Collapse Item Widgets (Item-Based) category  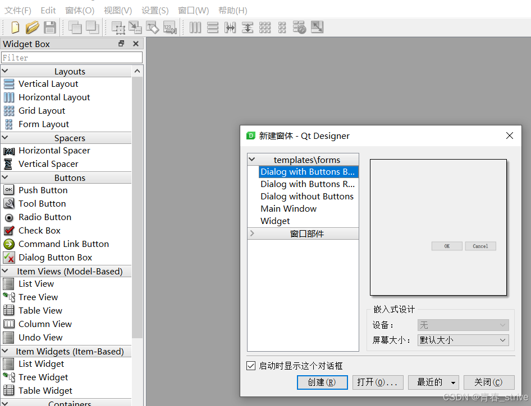5,351
